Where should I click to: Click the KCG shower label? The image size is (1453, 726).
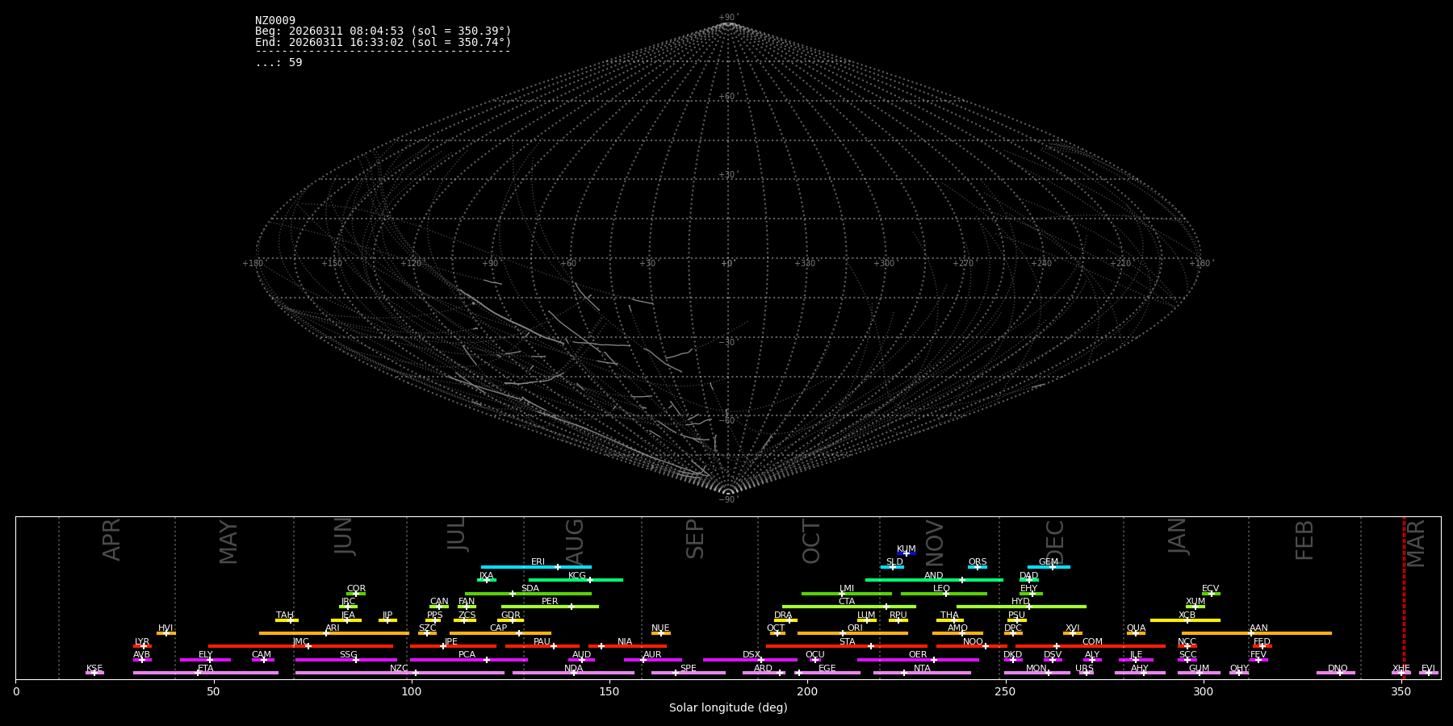click(577, 576)
